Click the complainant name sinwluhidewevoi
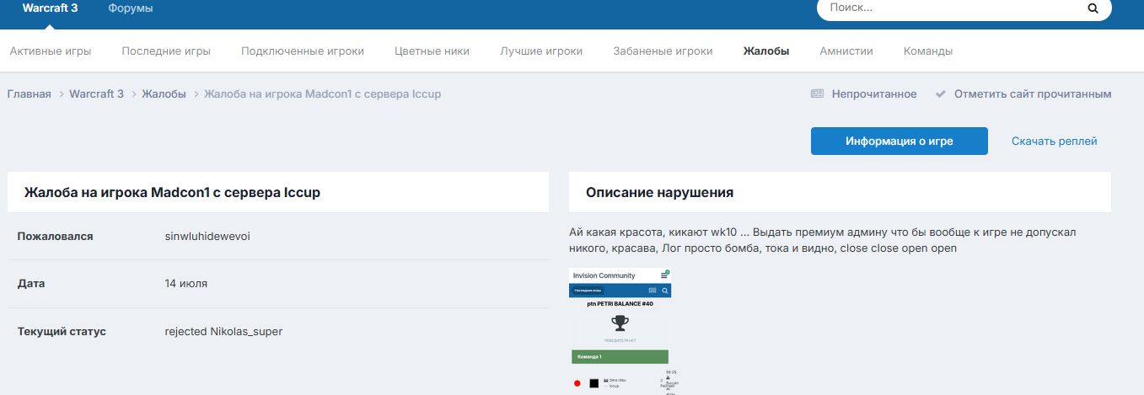 (207, 236)
